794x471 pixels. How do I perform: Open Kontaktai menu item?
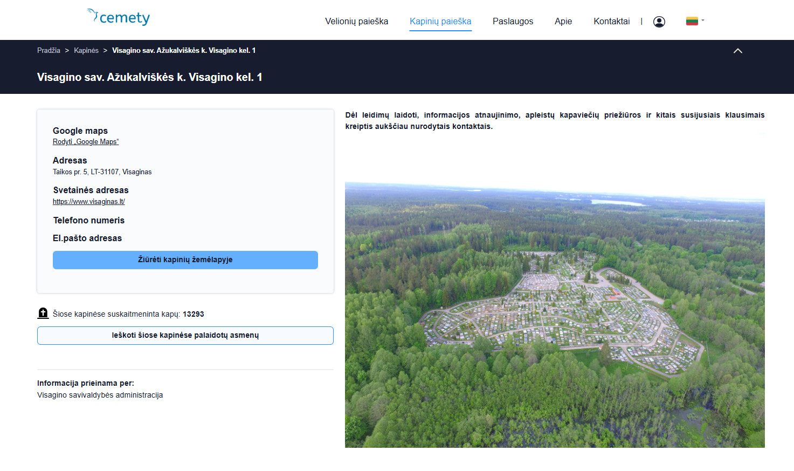point(611,22)
